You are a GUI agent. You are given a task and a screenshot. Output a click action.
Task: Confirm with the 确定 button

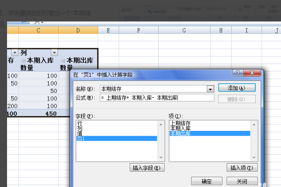pos(207,181)
